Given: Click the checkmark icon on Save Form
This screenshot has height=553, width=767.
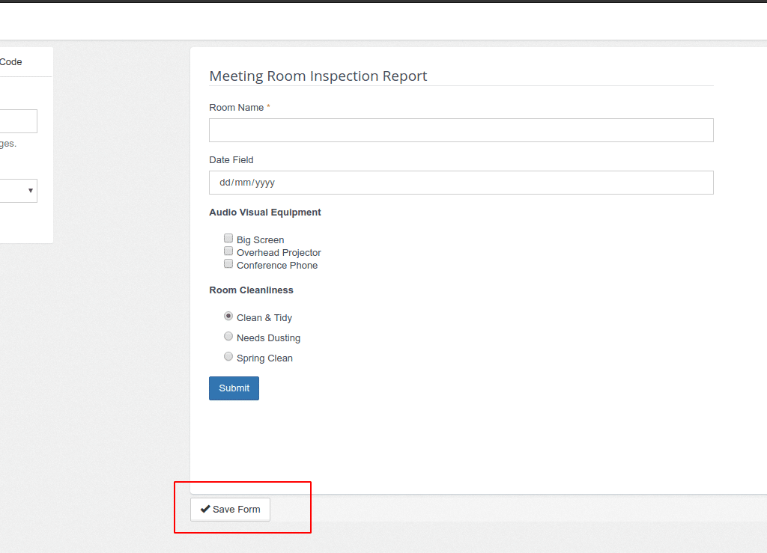Looking at the screenshot, I should tap(205, 509).
